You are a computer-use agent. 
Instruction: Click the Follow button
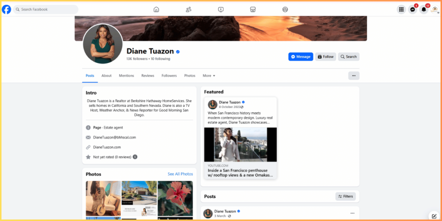pyautogui.click(x=325, y=57)
